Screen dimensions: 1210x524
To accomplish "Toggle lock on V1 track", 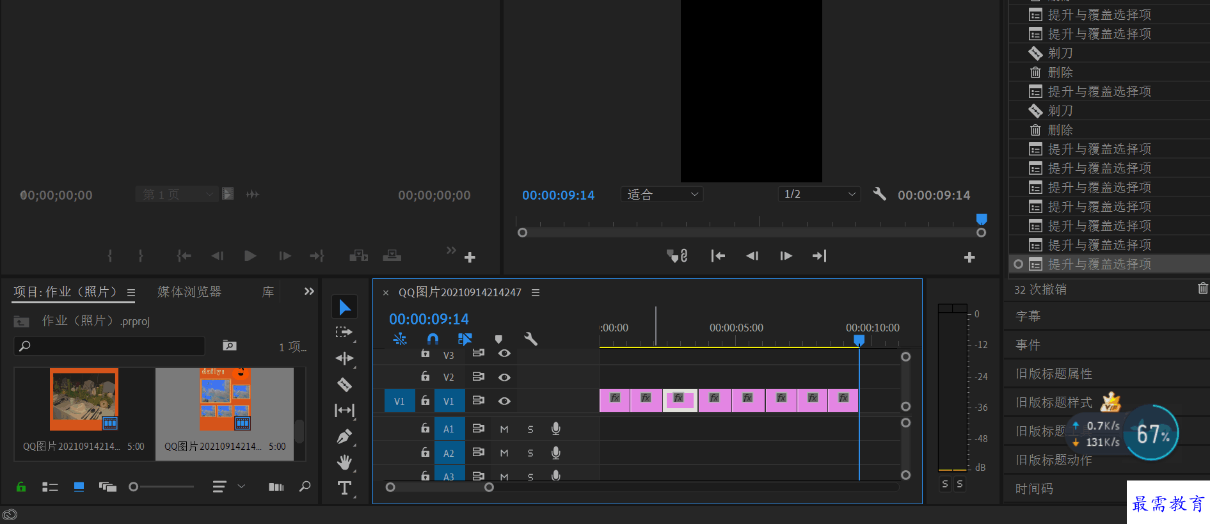I will tap(425, 400).
